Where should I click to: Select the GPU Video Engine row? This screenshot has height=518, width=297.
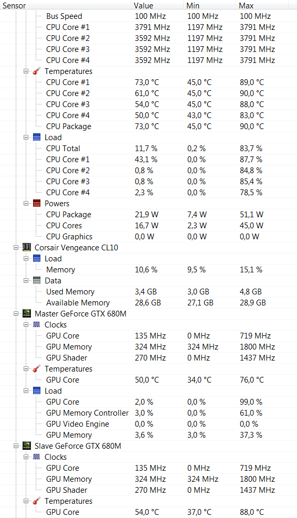click(148, 424)
